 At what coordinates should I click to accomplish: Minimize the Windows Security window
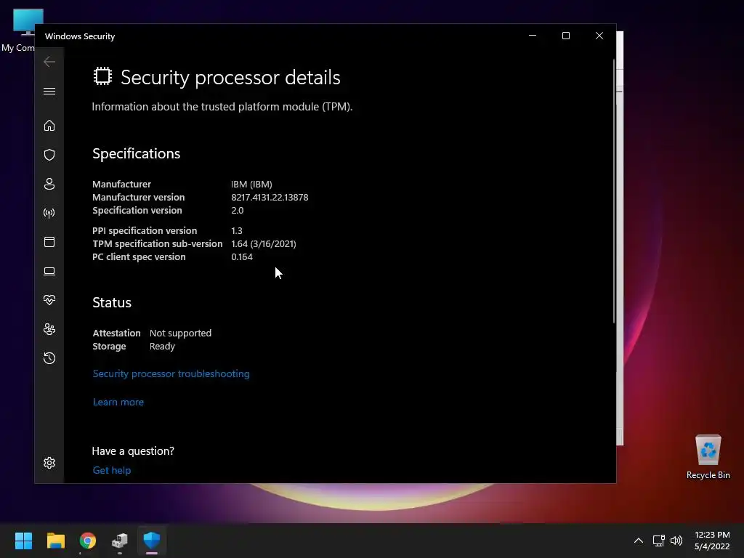[x=533, y=36]
